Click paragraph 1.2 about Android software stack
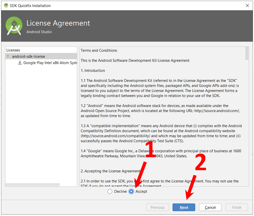The height and width of the screenshot is (216, 254). coord(160,111)
